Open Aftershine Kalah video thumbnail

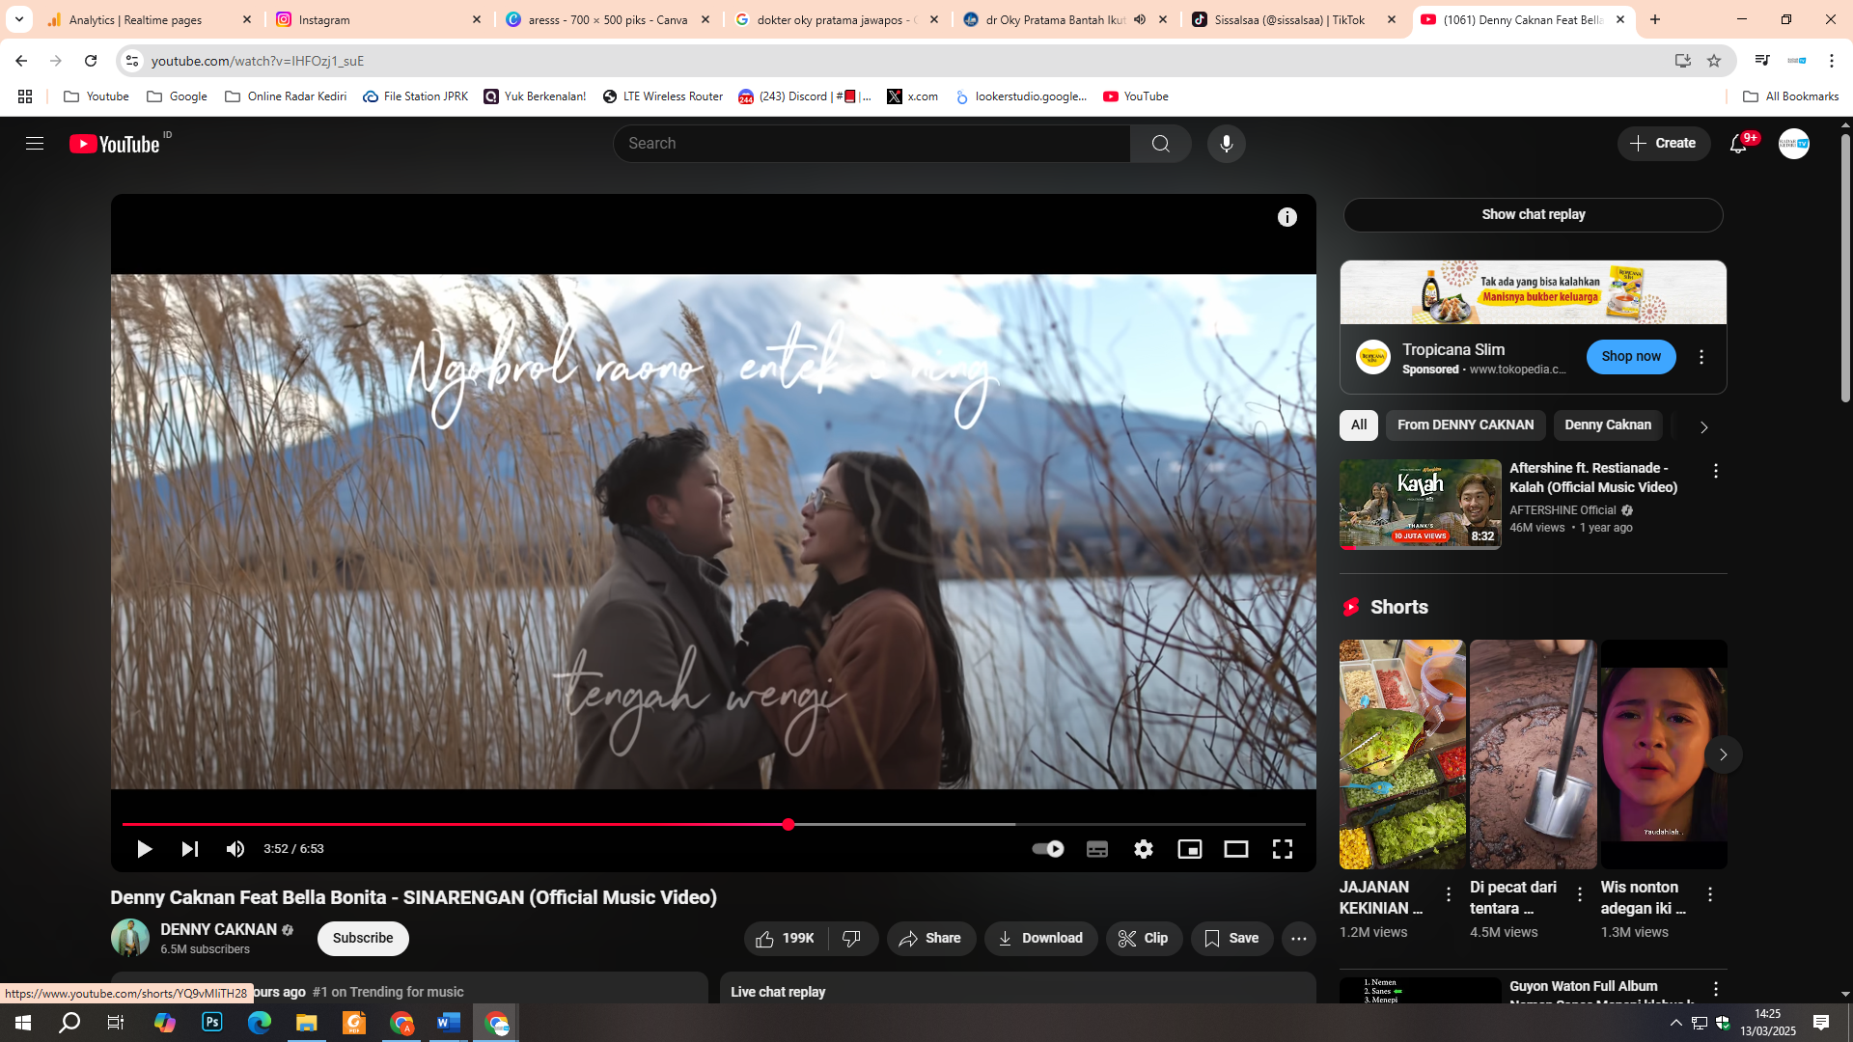[1420, 505]
